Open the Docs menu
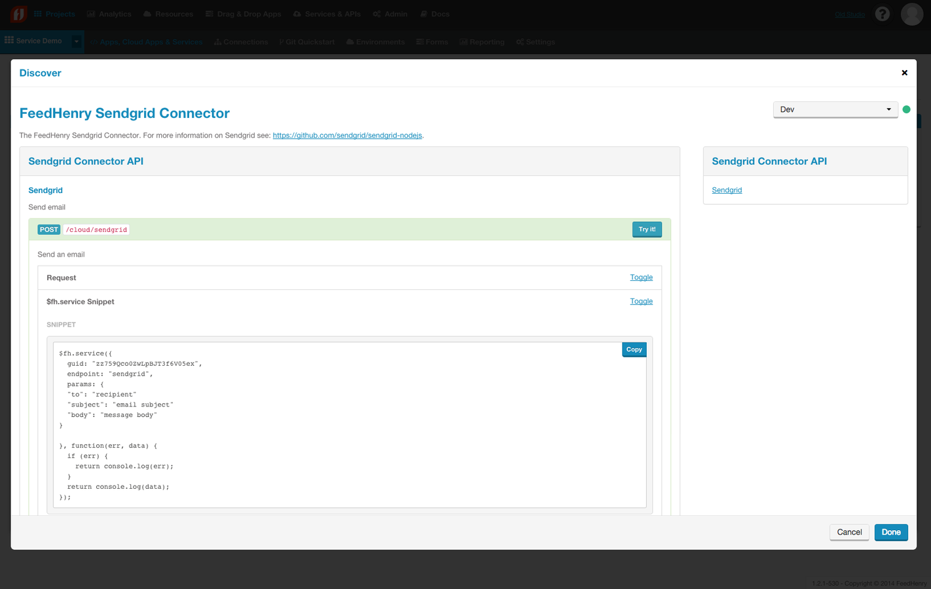Image resolution: width=931 pixels, height=589 pixels. 435,14
